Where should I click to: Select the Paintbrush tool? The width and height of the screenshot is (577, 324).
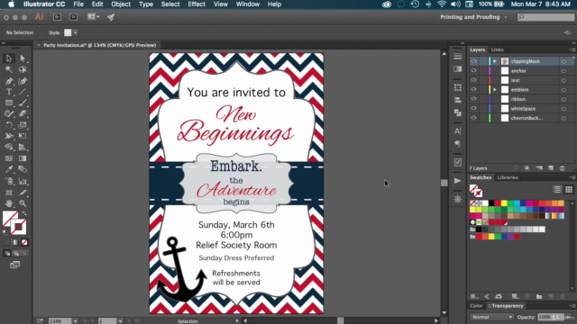[x=23, y=103]
